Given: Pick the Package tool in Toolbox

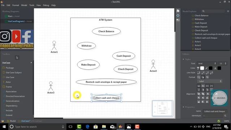Looking at the screenshot, I should point(10,68).
